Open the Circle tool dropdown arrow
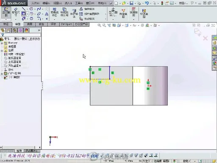The width and height of the screenshot is (217, 163). tap(35, 9)
